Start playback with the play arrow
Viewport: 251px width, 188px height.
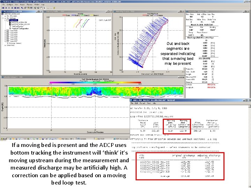coord(9,8)
